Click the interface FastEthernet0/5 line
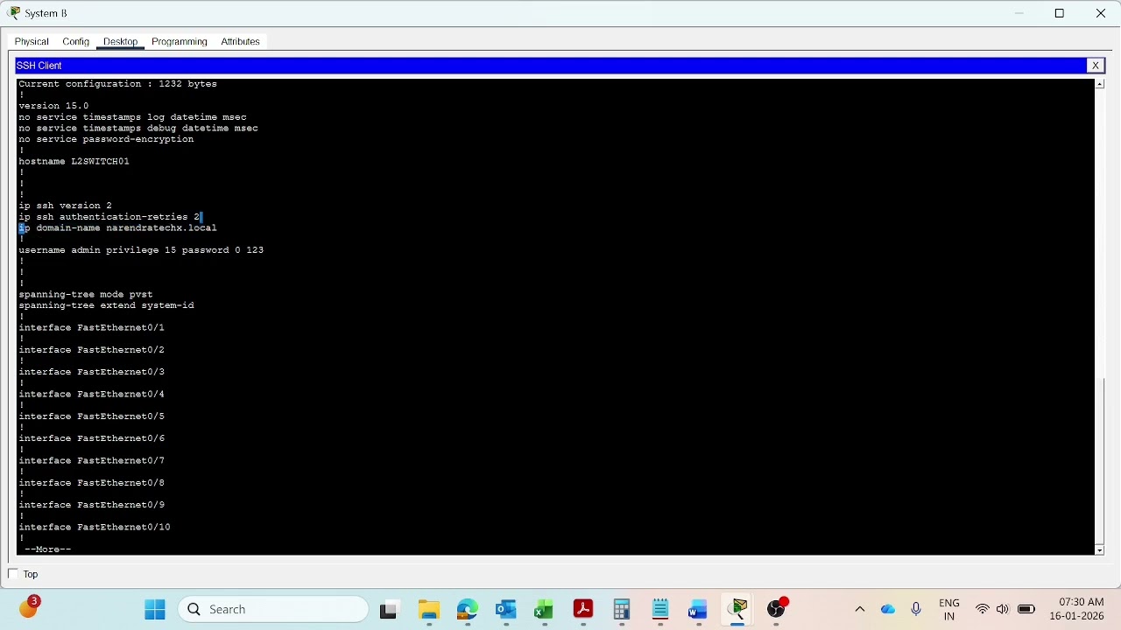This screenshot has height=630, width=1121. click(92, 416)
